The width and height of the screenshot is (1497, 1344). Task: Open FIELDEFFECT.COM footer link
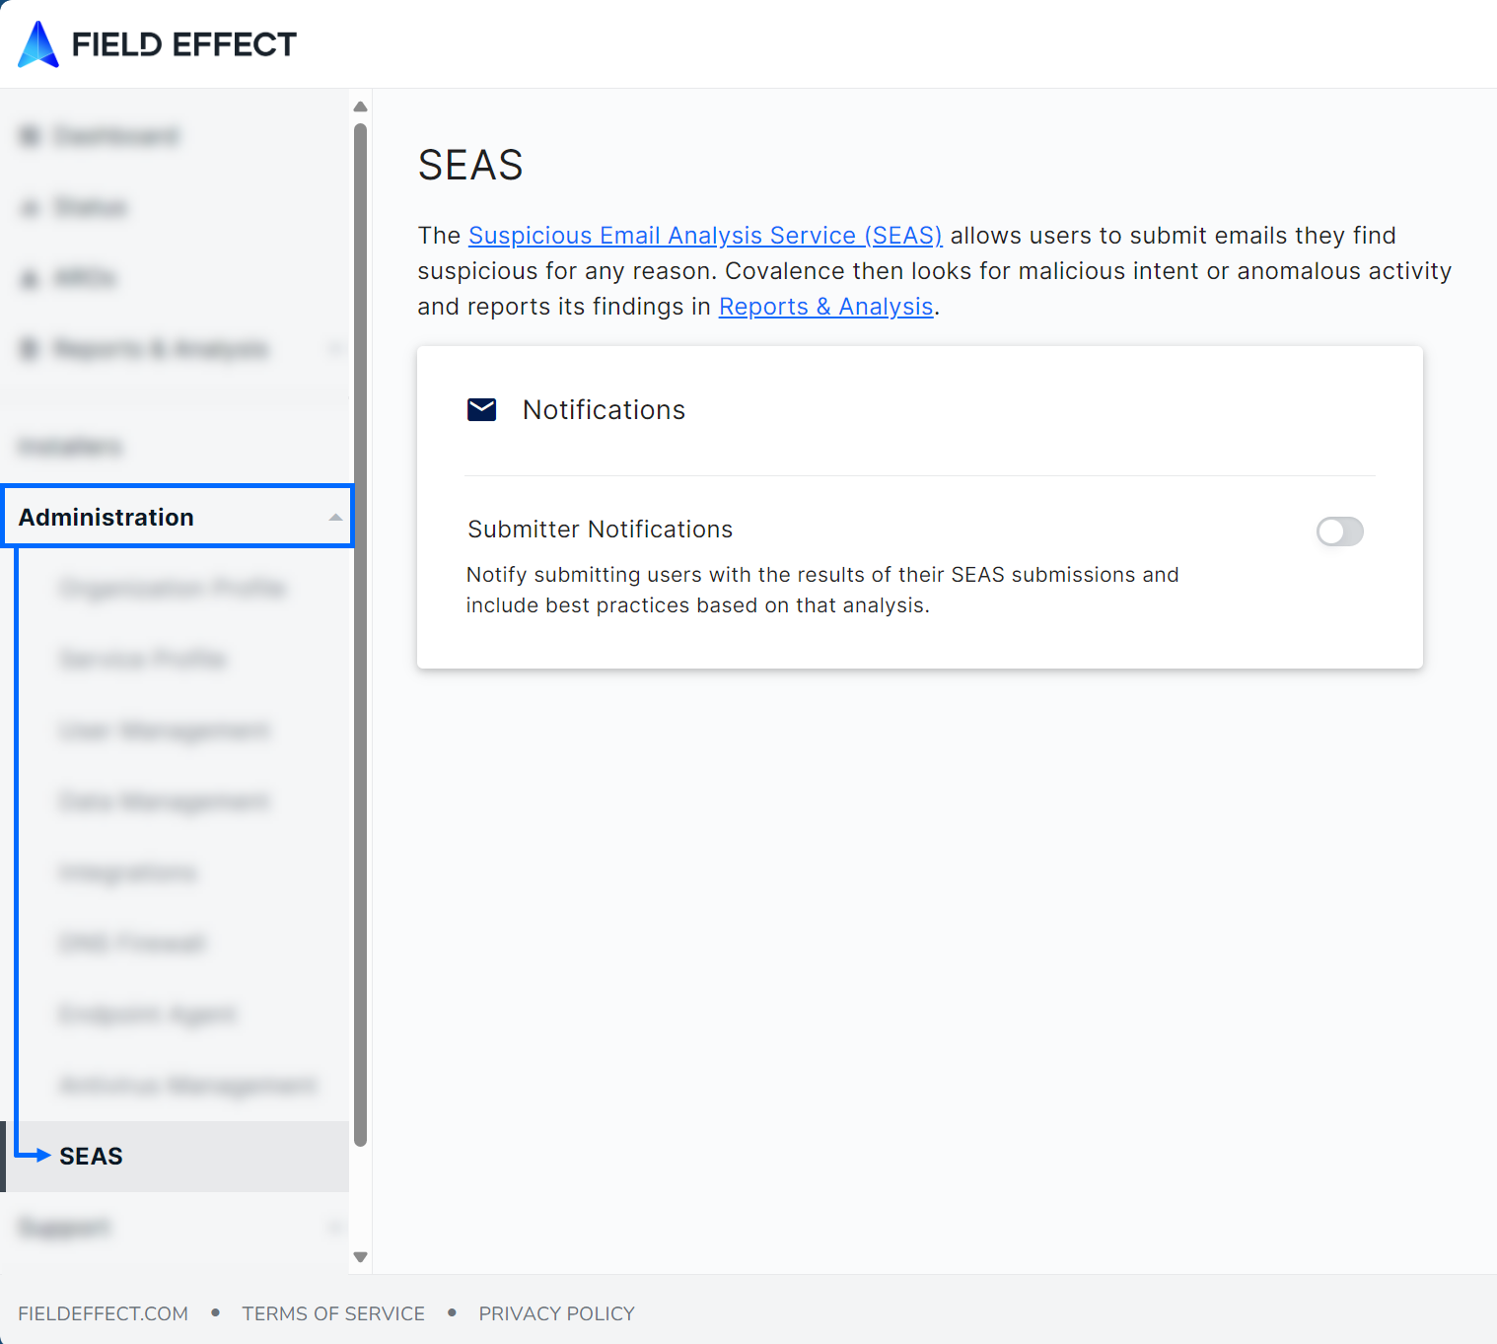point(103,1313)
